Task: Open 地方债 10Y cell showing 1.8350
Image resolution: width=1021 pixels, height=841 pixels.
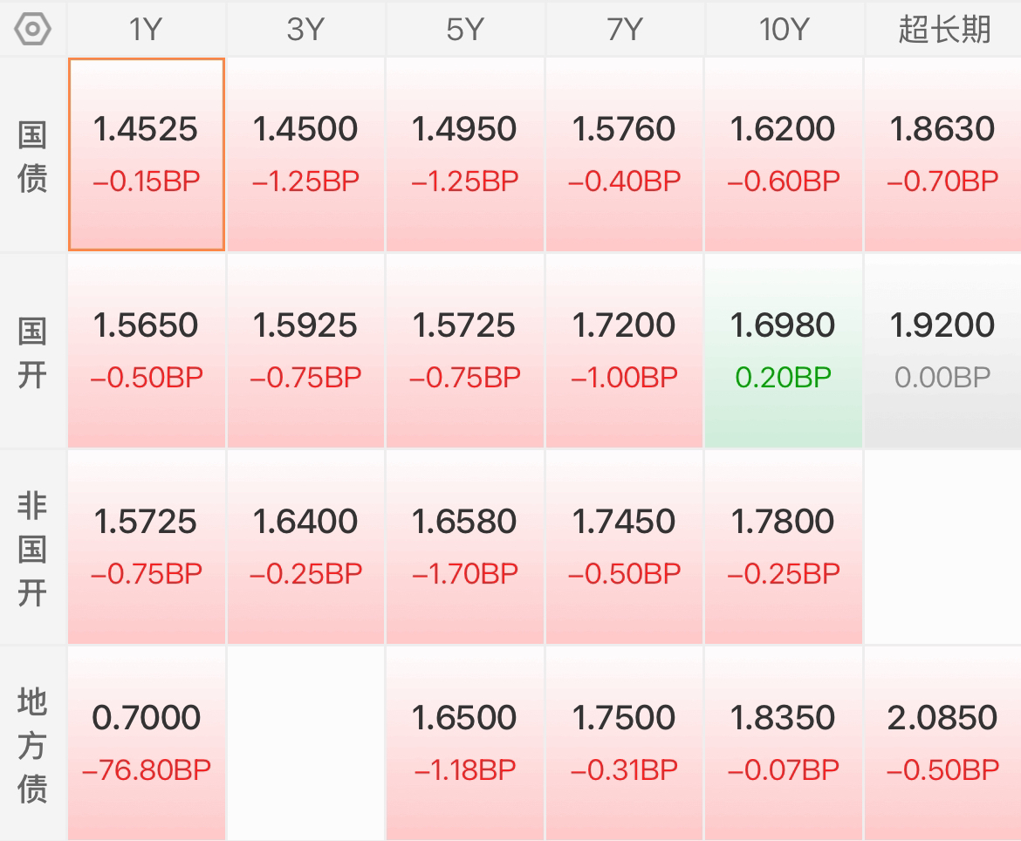Action: pos(784,743)
